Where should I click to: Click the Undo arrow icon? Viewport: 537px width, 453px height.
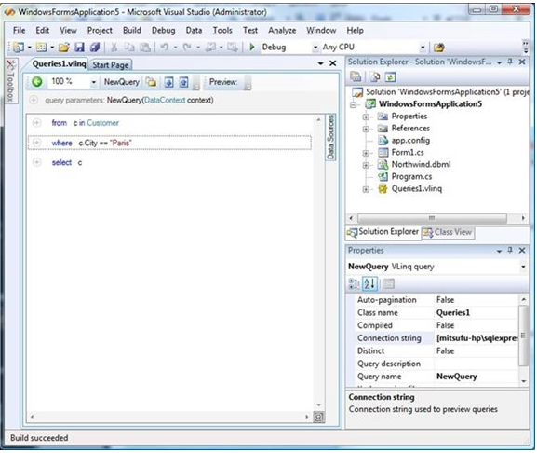pyautogui.click(x=165, y=47)
